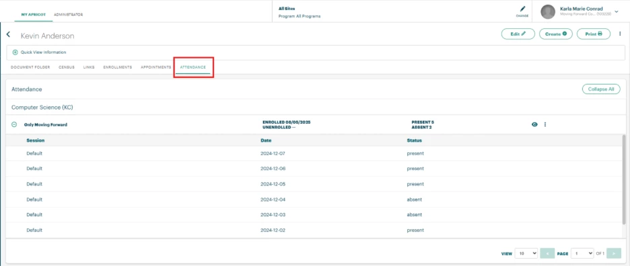
Task: Click the date 2024-12-02
Action: (x=273, y=230)
